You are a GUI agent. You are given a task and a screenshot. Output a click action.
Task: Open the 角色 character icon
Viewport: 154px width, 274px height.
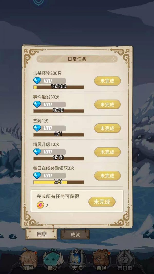[28, 260]
